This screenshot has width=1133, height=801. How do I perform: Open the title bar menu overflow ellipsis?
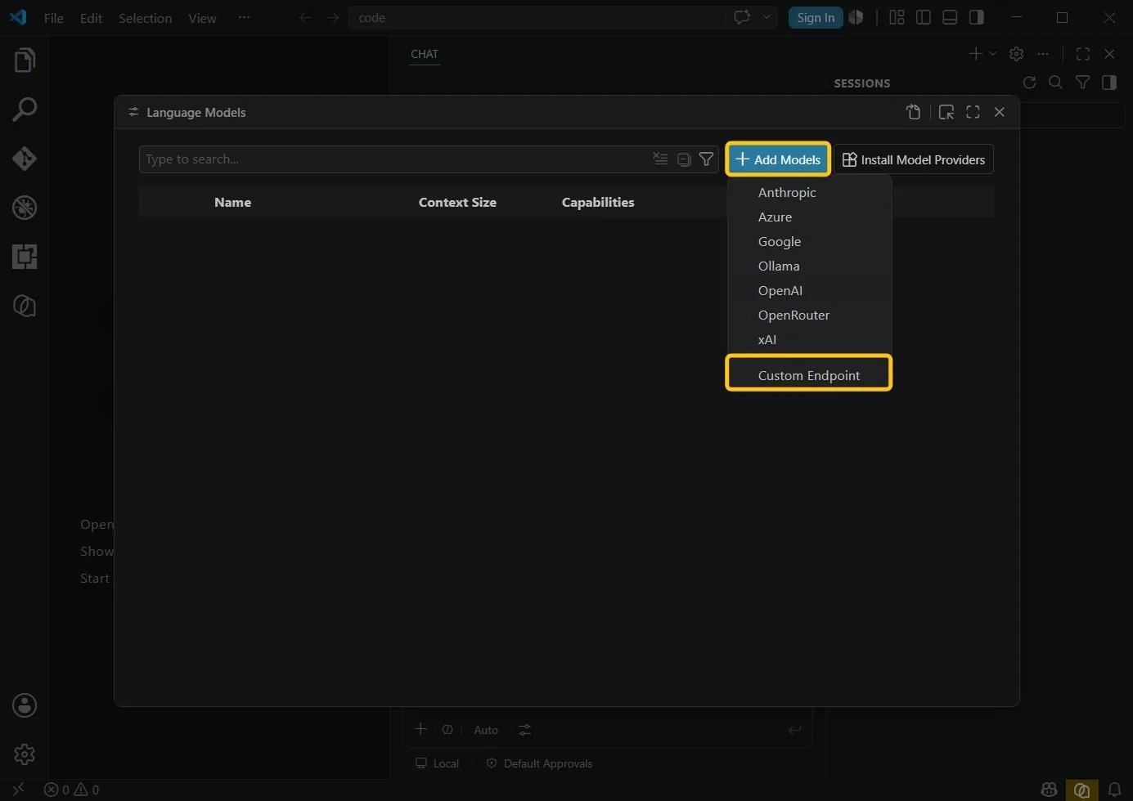tap(244, 17)
